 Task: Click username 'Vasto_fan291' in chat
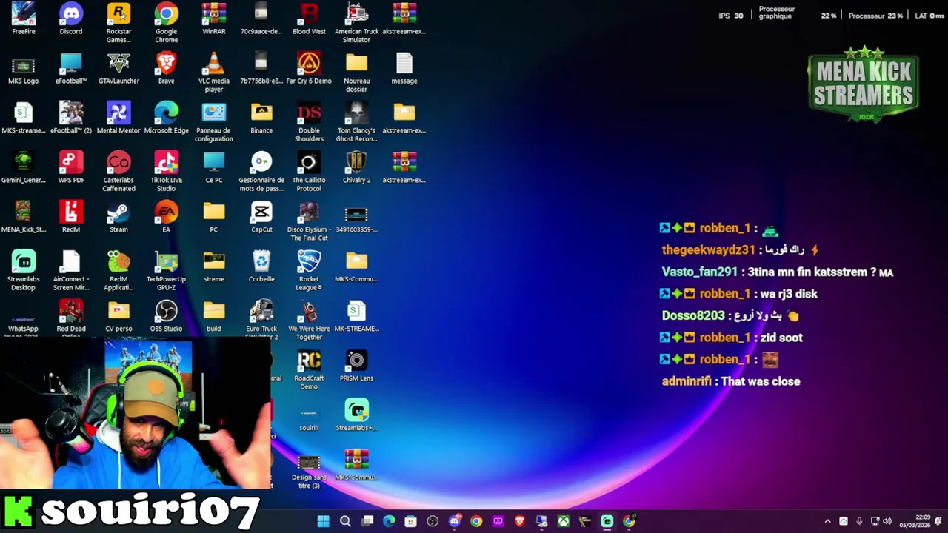(700, 272)
